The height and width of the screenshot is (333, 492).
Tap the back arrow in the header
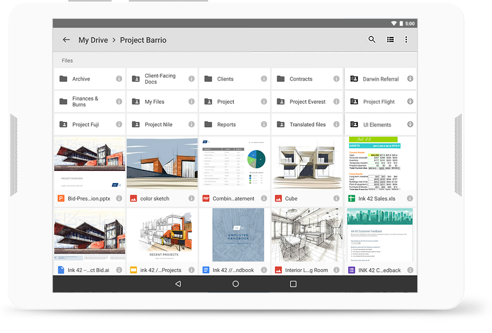coord(66,40)
